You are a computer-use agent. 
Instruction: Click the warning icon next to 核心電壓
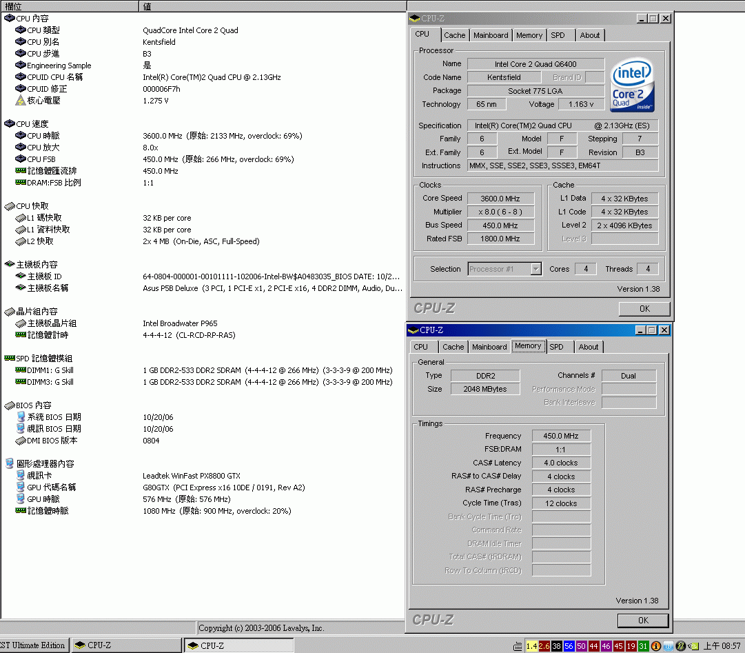click(x=21, y=100)
